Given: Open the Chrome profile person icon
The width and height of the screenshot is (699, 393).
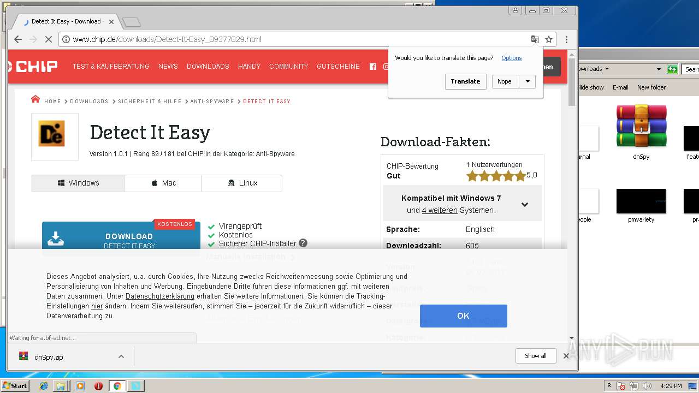Looking at the screenshot, I should (x=515, y=10).
